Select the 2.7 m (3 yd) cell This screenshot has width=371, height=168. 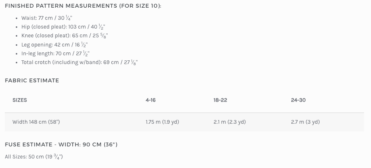(x=305, y=122)
